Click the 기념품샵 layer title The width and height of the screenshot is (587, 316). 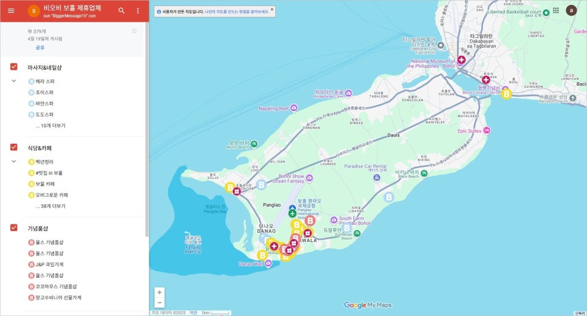pyautogui.click(x=38, y=228)
